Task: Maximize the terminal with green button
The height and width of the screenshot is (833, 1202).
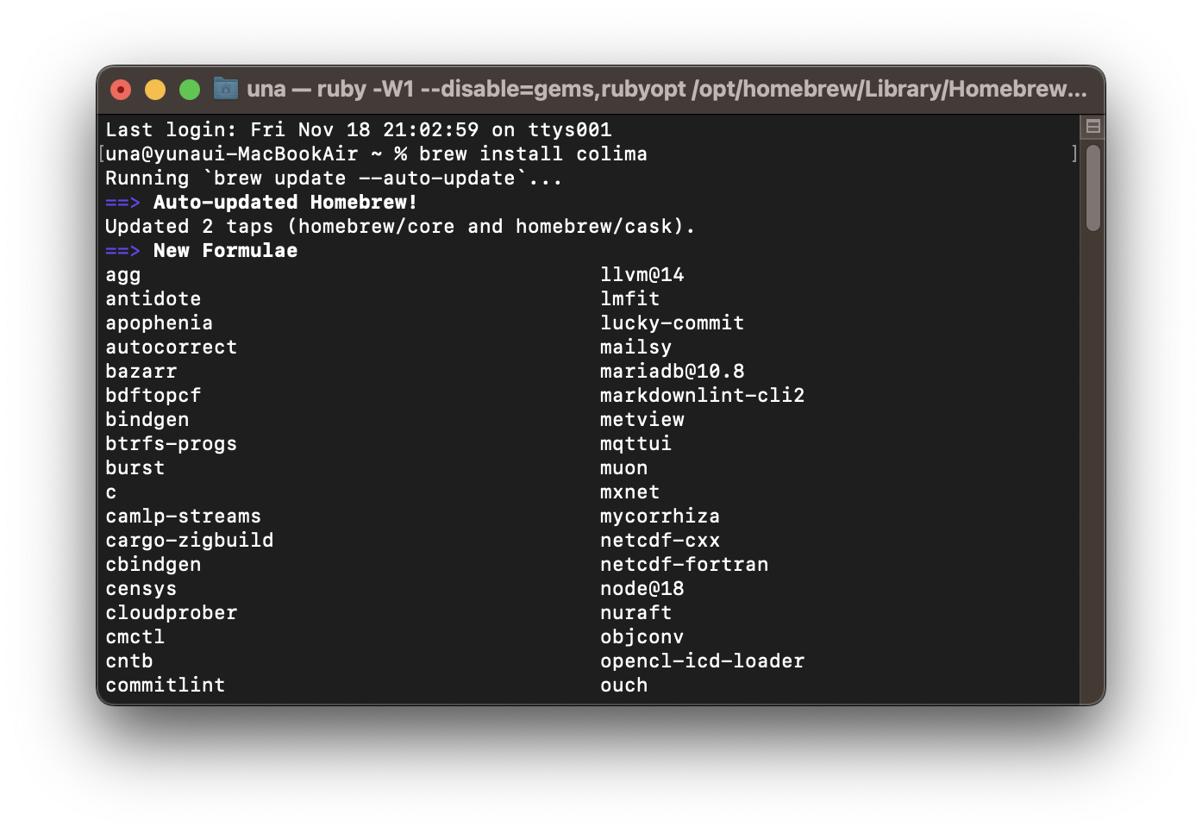Action: click(190, 89)
